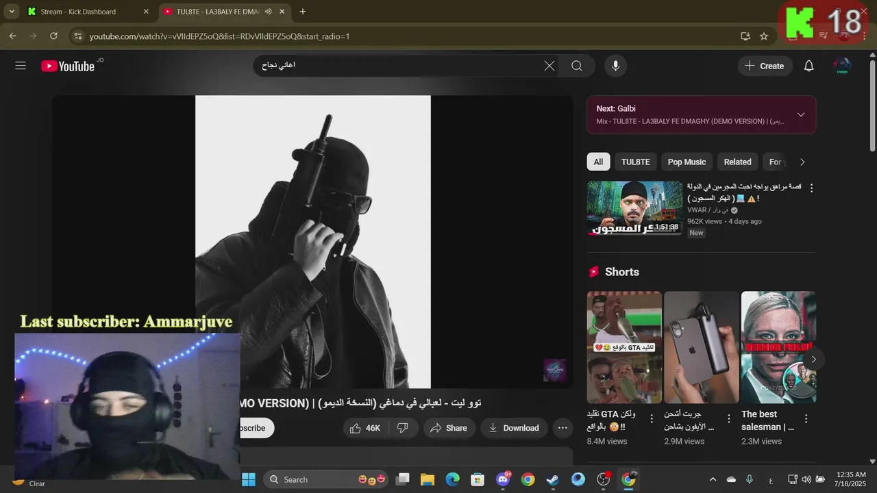Expand the Mix playlist panel chevron
This screenshot has width=877, height=493.
coord(801,114)
